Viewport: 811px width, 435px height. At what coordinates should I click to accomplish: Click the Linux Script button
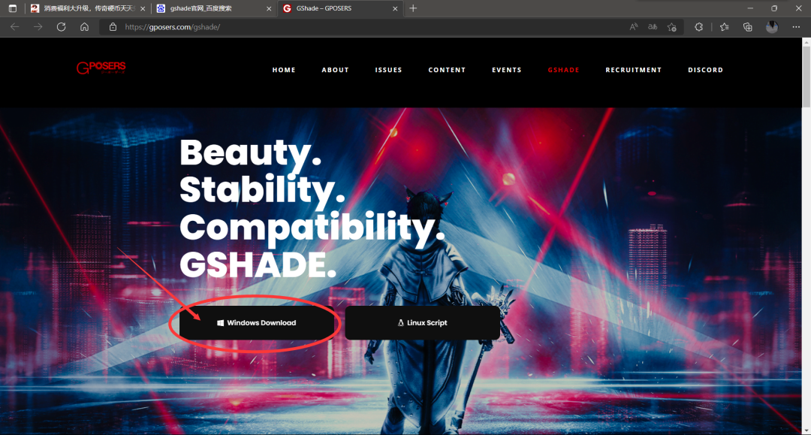(x=422, y=323)
